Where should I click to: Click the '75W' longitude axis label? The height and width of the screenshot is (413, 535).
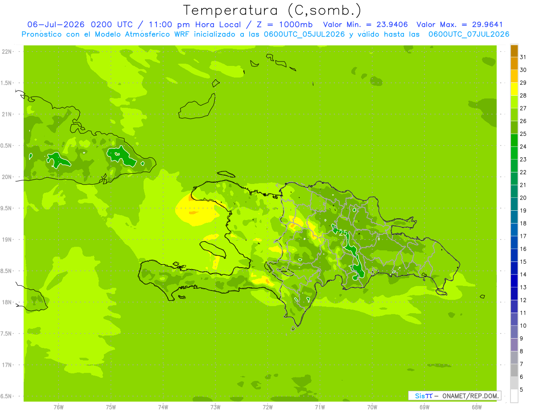click(x=111, y=407)
